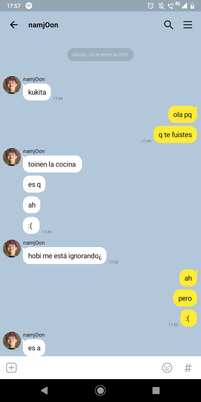Open the emoticon smiley picker
This screenshot has height=402, width=201.
167,368
